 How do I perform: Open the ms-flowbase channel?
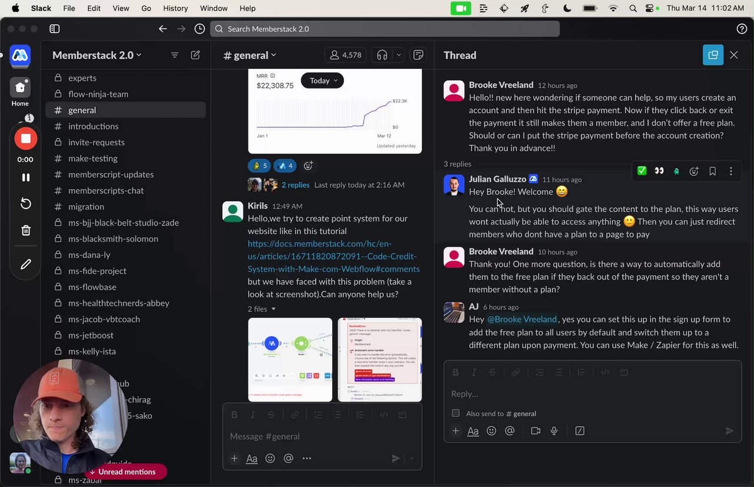(125, 287)
